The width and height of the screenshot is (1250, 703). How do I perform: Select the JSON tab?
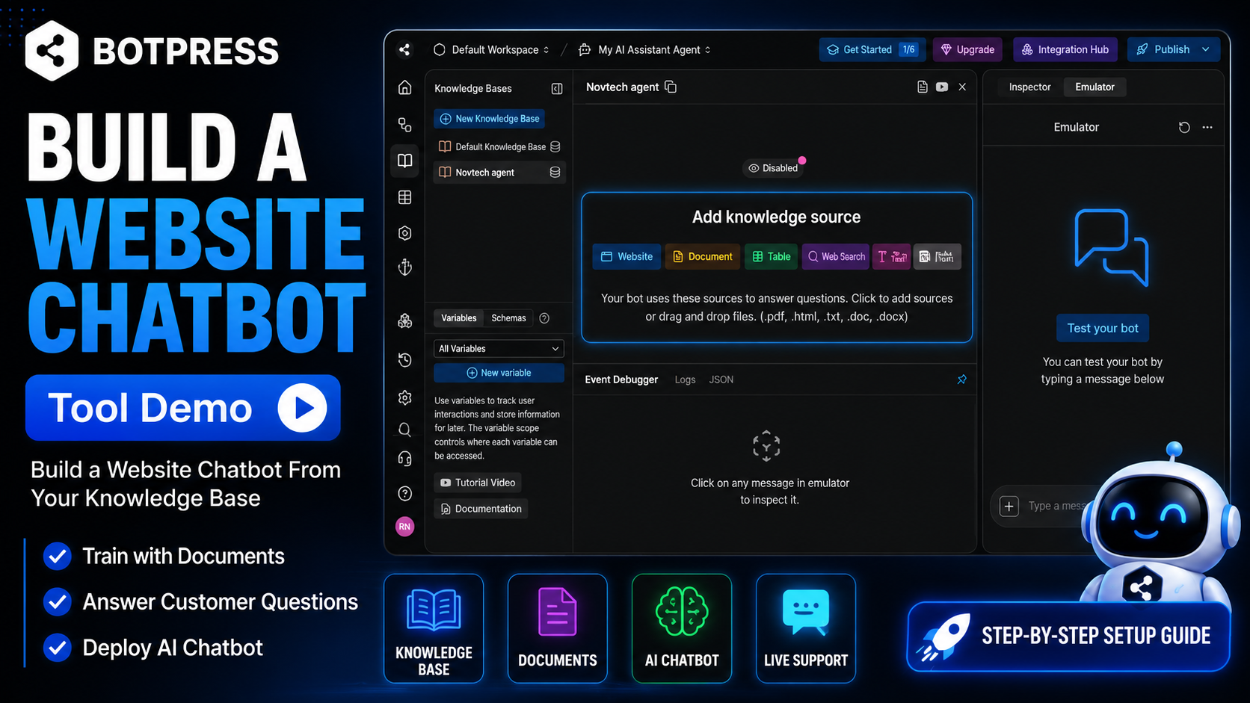click(721, 380)
